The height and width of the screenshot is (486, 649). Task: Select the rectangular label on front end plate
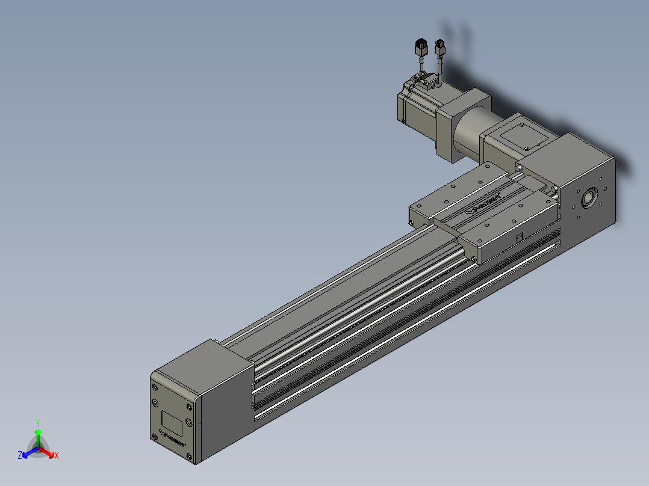click(x=172, y=422)
